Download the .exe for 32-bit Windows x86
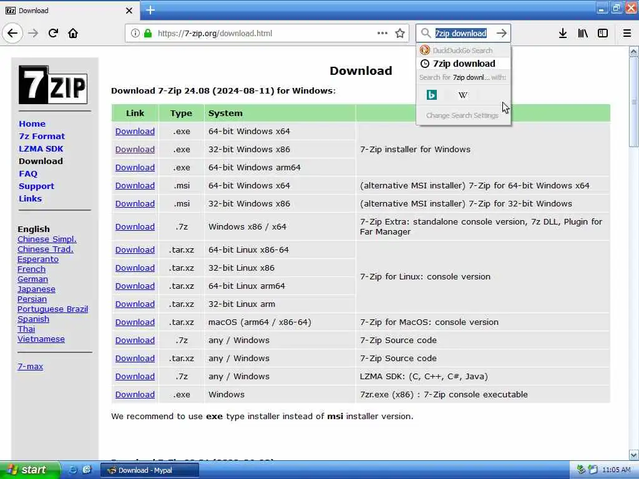The width and height of the screenshot is (639, 479). [x=135, y=150]
